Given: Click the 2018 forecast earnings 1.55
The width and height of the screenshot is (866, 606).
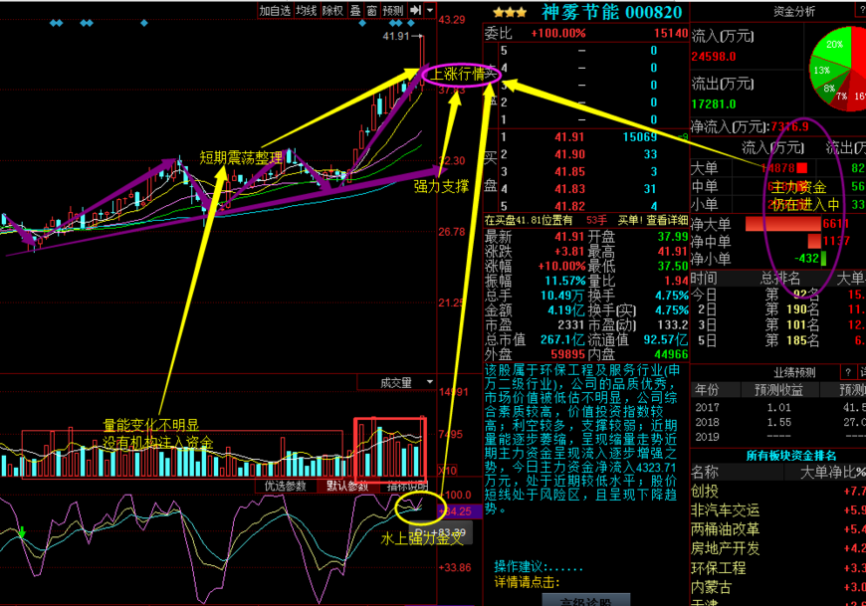Looking at the screenshot, I should pyautogui.click(x=778, y=422).
